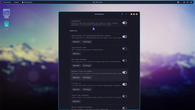Open the Extensions app menu in top bar
This screenshot has height=110, width=195.
click(x=27, y=2)
